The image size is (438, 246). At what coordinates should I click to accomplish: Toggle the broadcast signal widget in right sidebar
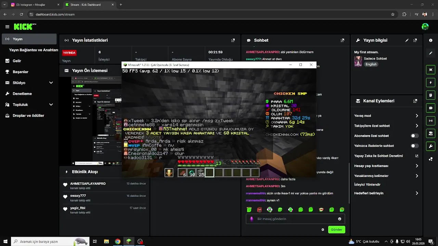pos(431,121)
